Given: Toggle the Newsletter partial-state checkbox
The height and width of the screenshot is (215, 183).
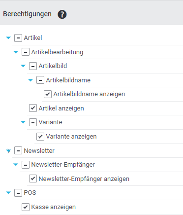Looking at the screenshot, I should pos(18,150).
